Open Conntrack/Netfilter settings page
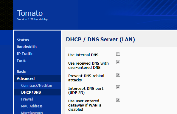Image resolution: width=177 pixels, height=114 pixels. 37,86
